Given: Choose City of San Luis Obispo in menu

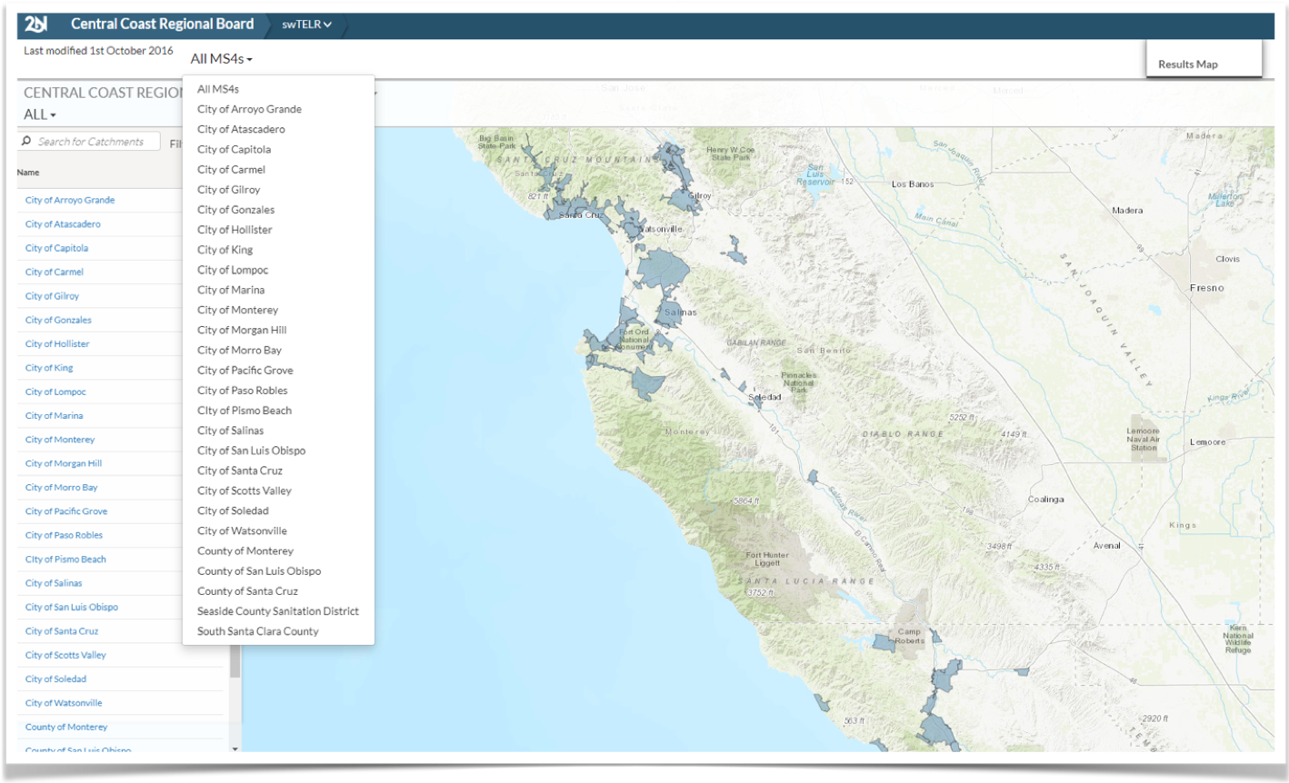Looking at the screenshot, I should pyautogui.click(x=251, y=451).
